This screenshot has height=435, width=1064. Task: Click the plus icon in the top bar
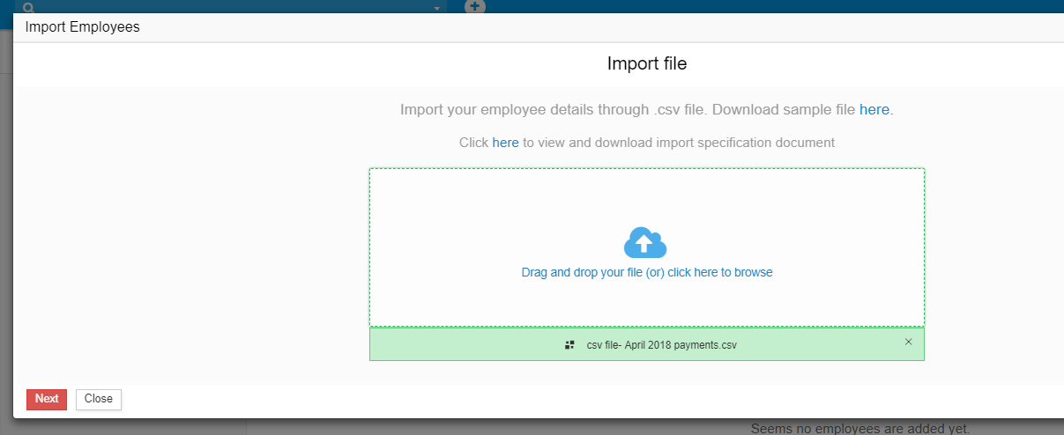[x=475, y=6]
